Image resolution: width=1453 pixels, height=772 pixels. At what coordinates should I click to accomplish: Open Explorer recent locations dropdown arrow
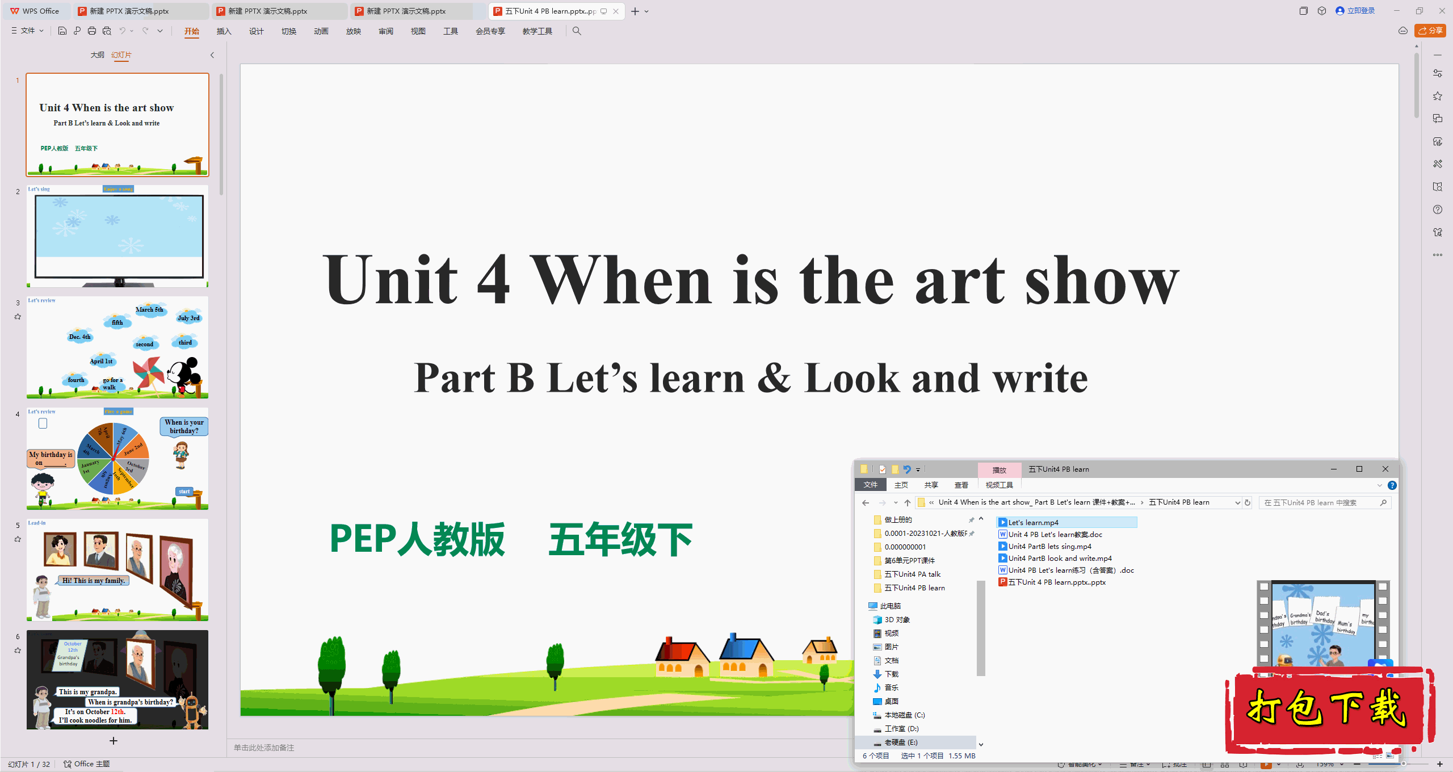(x=896, y=502)
